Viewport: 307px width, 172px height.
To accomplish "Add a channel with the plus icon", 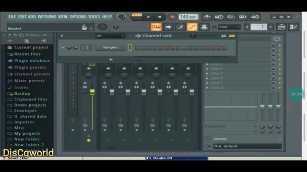I will tap(111, 59).
